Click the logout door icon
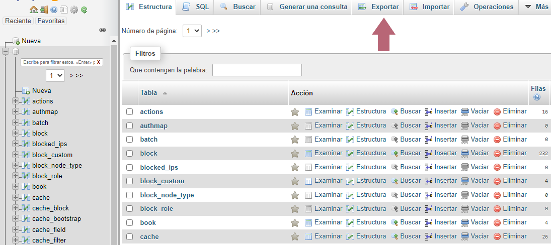Image resolution: width=551 pixels, height=245 pixels. [44, 10]
